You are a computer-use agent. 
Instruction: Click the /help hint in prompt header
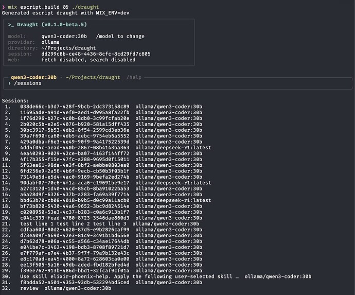point(134,78)
